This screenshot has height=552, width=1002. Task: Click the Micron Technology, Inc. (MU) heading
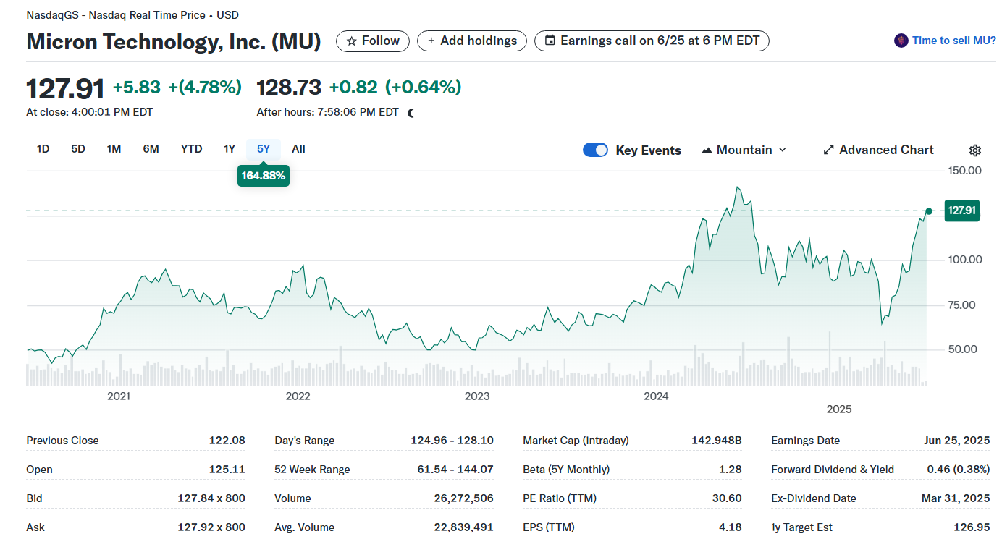(174, 41)
